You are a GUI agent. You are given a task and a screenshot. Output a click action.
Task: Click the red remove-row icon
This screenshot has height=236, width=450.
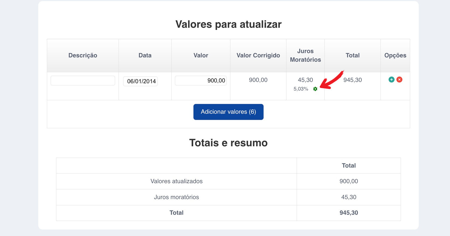(x=399, y=79)
